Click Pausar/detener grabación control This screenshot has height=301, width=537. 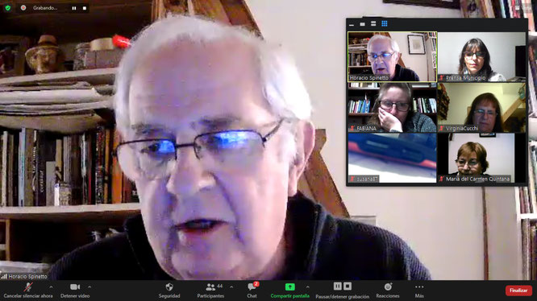343,291
